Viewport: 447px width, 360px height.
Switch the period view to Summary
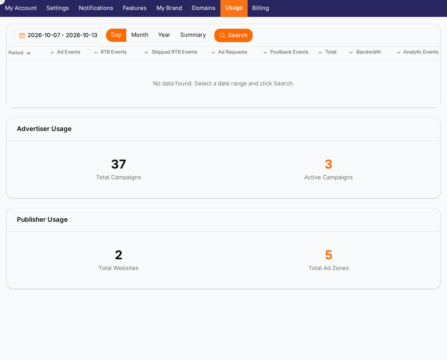tap(193, 35)
